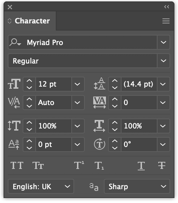
Task: Select the Character tab
Action: click(30, 21)
